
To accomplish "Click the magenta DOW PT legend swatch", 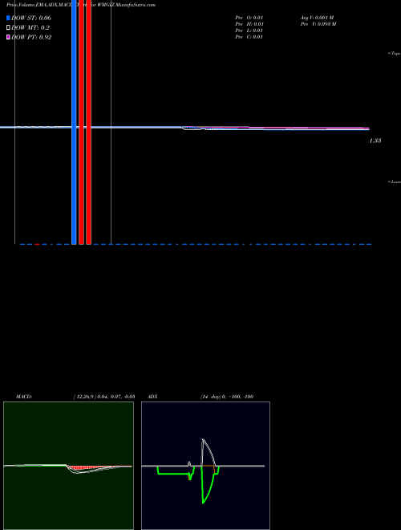I will 8,37.
